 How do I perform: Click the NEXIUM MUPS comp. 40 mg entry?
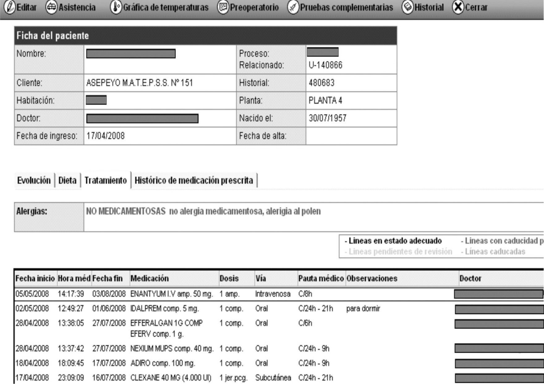click(x=172, y=349)
